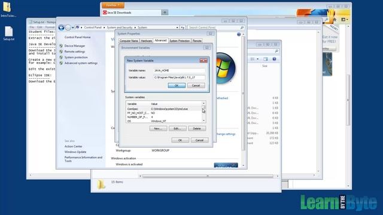Image resolution: width=383 pixels, height=215 pixels.
Task: Switch to the System Protection tab
Action: click(180, 41)
